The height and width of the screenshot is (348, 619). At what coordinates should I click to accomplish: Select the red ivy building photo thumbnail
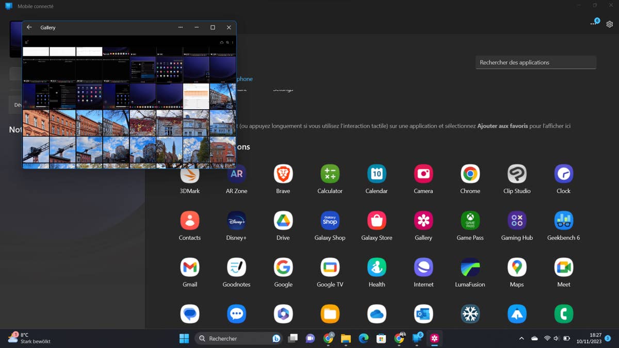coord(143,123)
